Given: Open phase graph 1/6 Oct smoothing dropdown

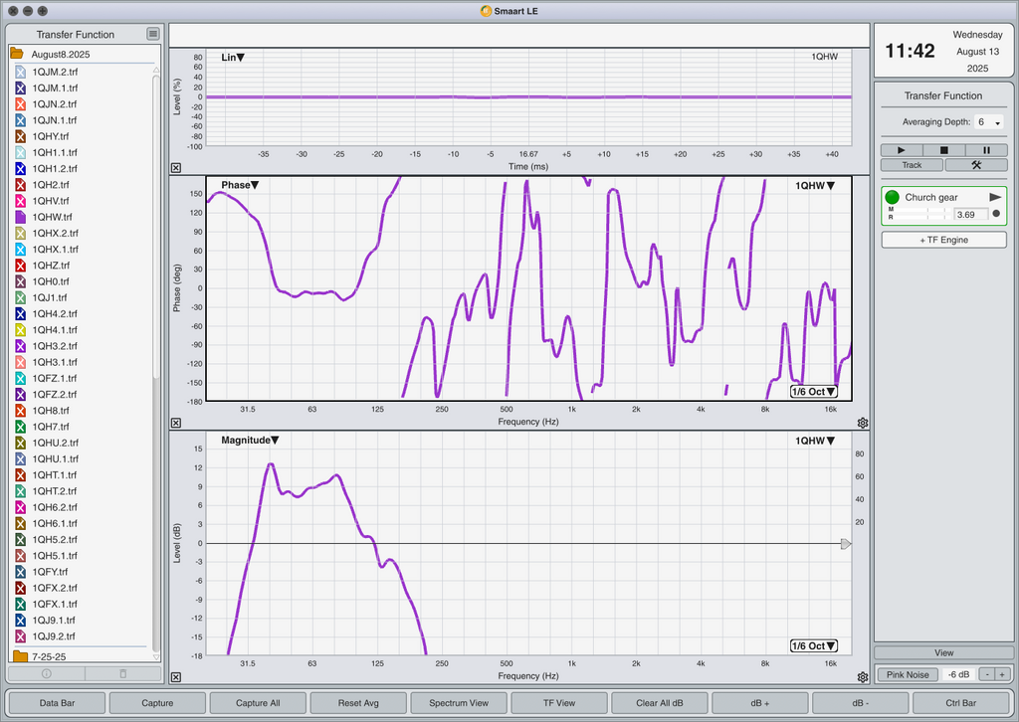Looking at the screenshot, I should pyautogui.click(x=814, y=392).
